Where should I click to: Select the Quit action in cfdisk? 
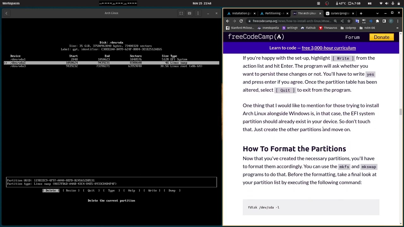click(x=91, y=190)
